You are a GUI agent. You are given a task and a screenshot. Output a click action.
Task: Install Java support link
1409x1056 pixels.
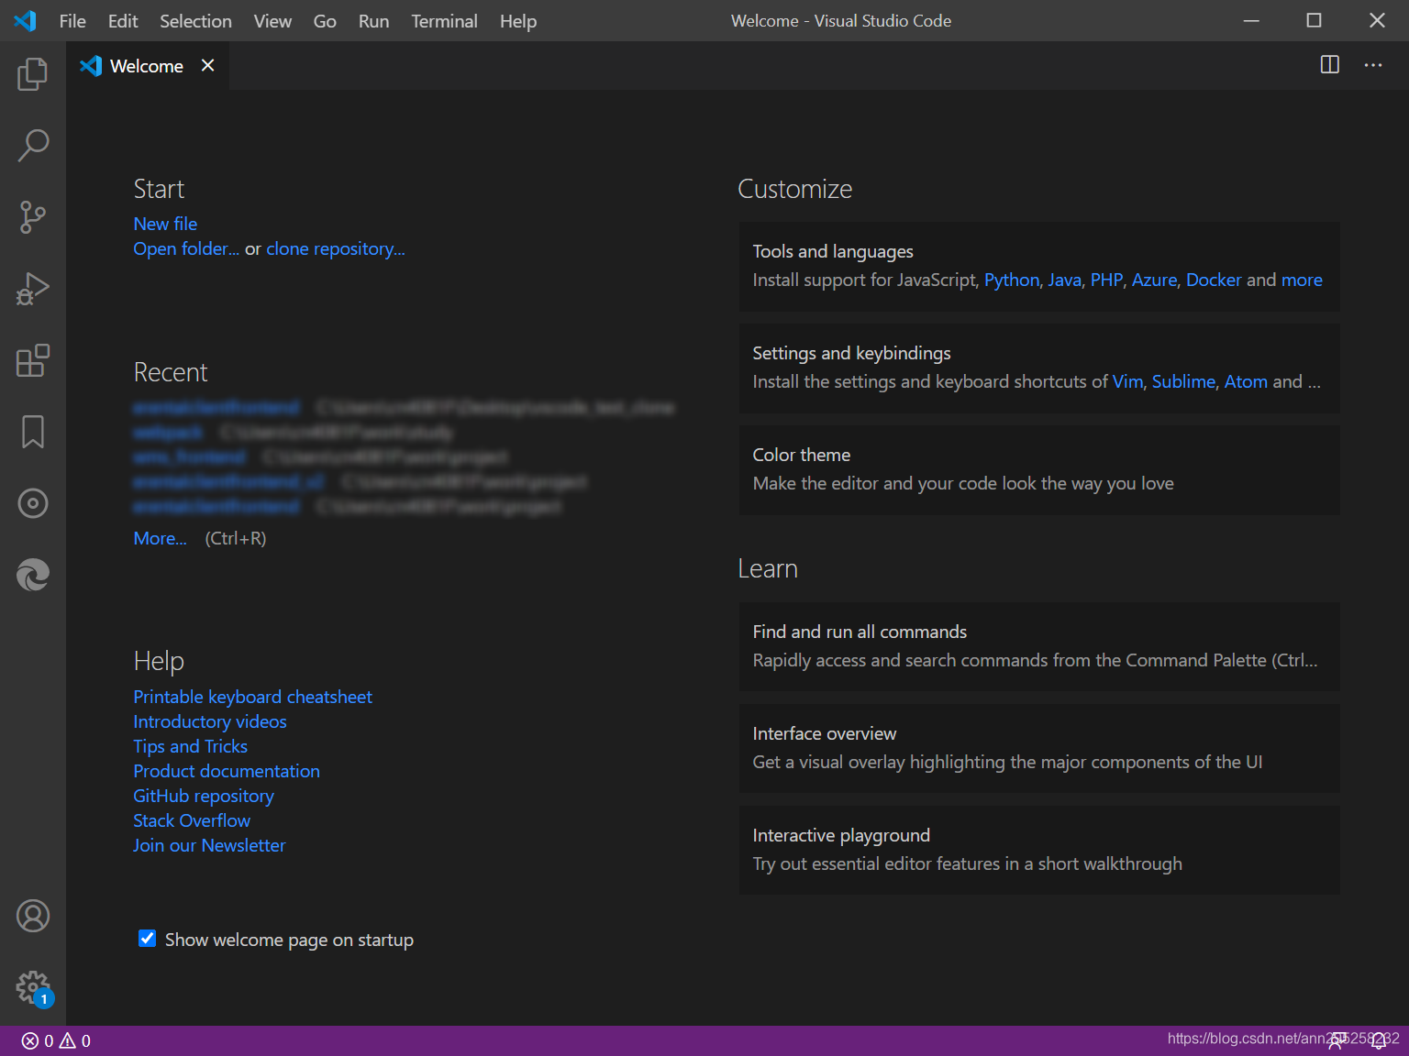pos(1065,280)
